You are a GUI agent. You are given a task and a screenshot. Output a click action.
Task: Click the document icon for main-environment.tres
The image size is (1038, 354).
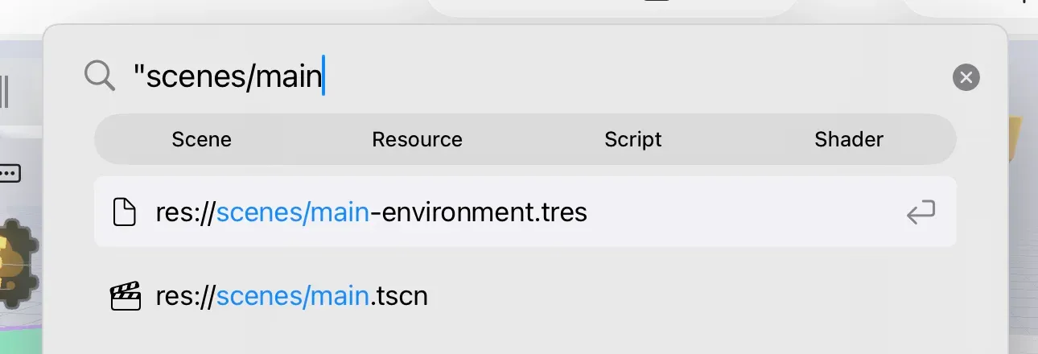(x=124, y=212)
